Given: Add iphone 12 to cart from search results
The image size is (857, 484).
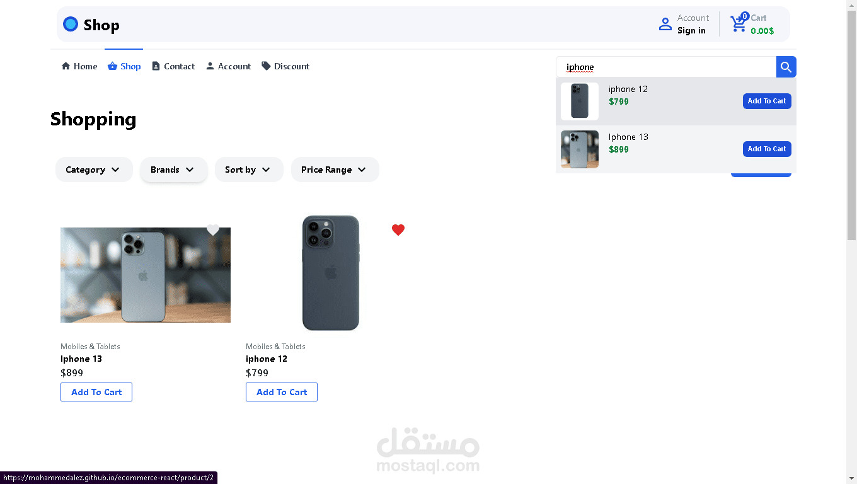Looking at the screenshot, I should tap(766, 101).
